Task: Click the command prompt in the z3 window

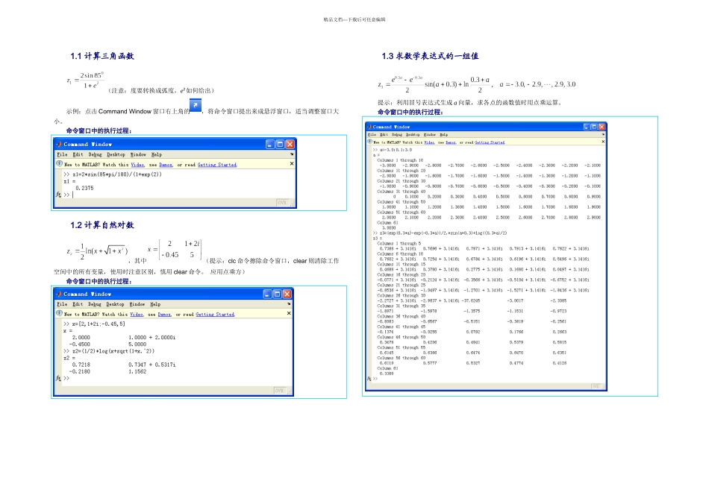Action: (375, 379)
